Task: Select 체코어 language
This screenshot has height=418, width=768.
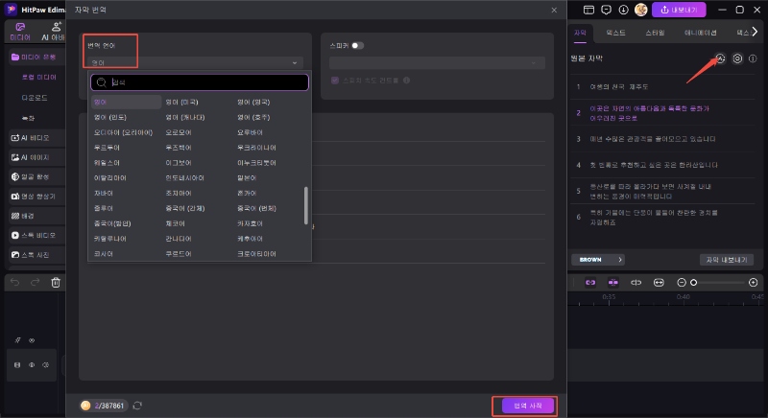Action: 176,223
